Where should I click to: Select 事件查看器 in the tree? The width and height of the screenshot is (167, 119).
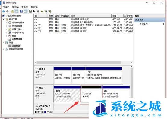(x=17, y=26)
